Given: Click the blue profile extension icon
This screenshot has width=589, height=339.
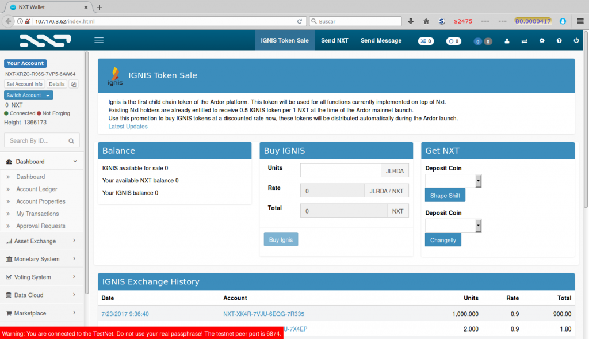Looking at the screenshot, I should click(x=563, y=21).
